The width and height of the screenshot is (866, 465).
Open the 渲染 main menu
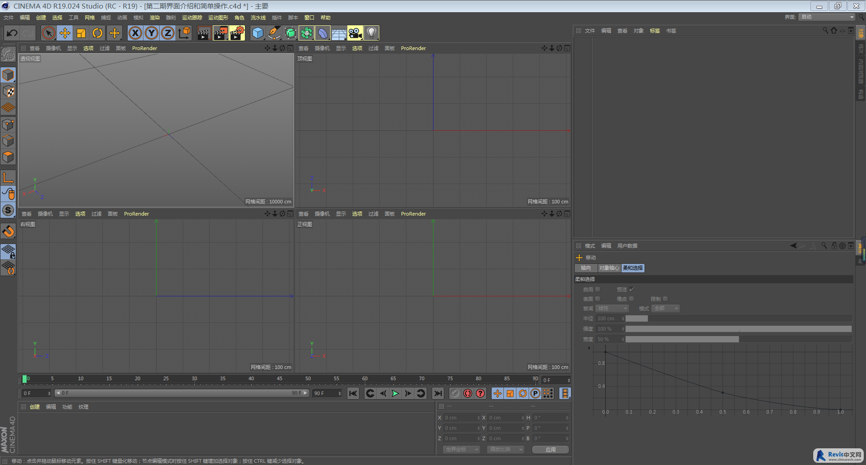[x=155, y=18]
